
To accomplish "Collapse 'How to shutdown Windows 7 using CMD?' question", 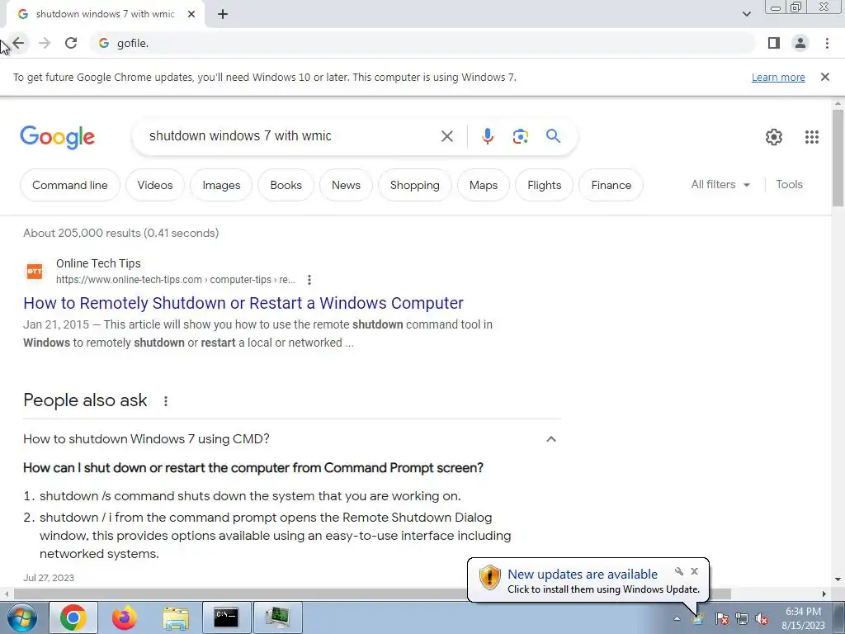I will pyautogui.click(x=550, y=439).
